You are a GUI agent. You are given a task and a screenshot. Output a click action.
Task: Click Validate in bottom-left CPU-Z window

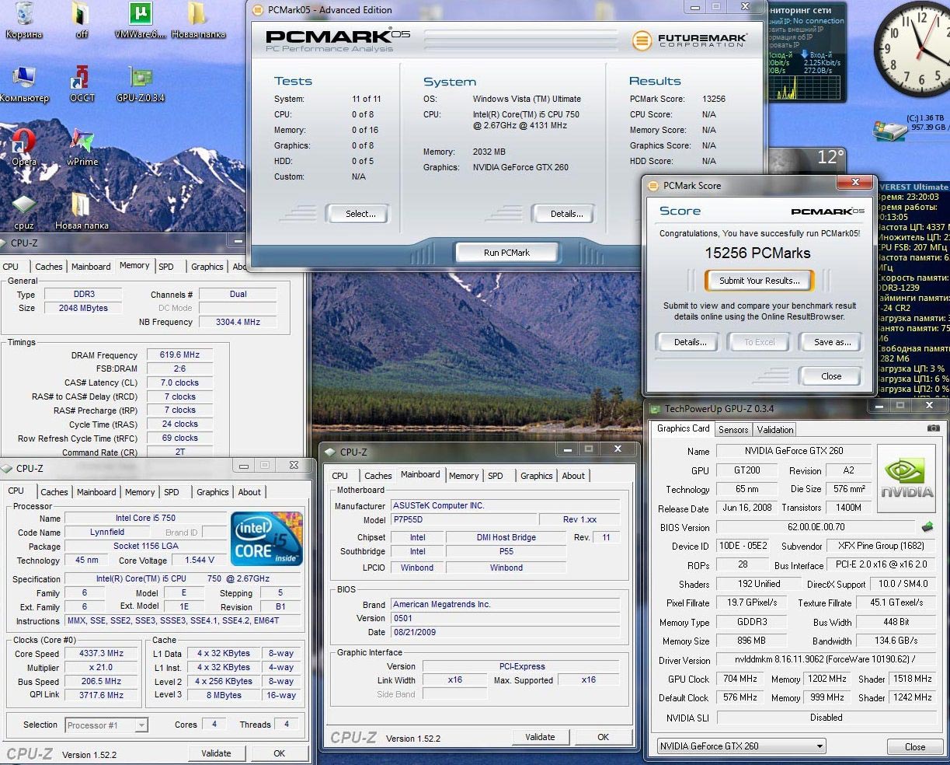[x=216, y=753]
